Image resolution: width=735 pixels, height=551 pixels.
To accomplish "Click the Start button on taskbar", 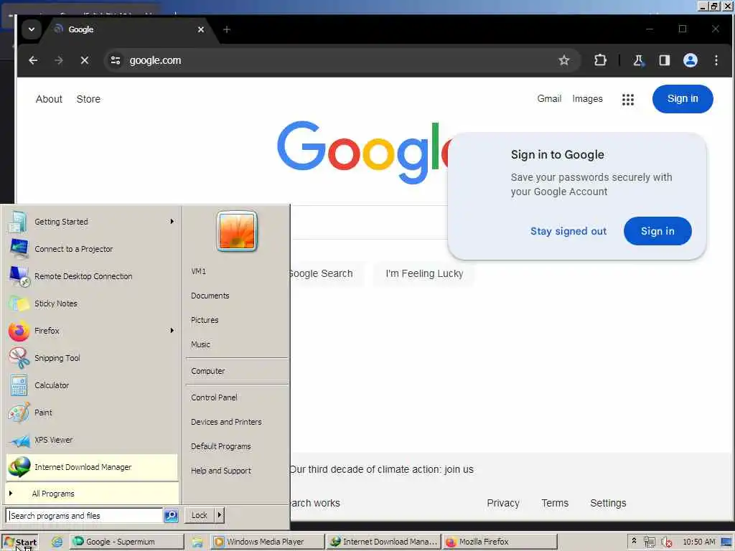I will [x=19, y=542].
